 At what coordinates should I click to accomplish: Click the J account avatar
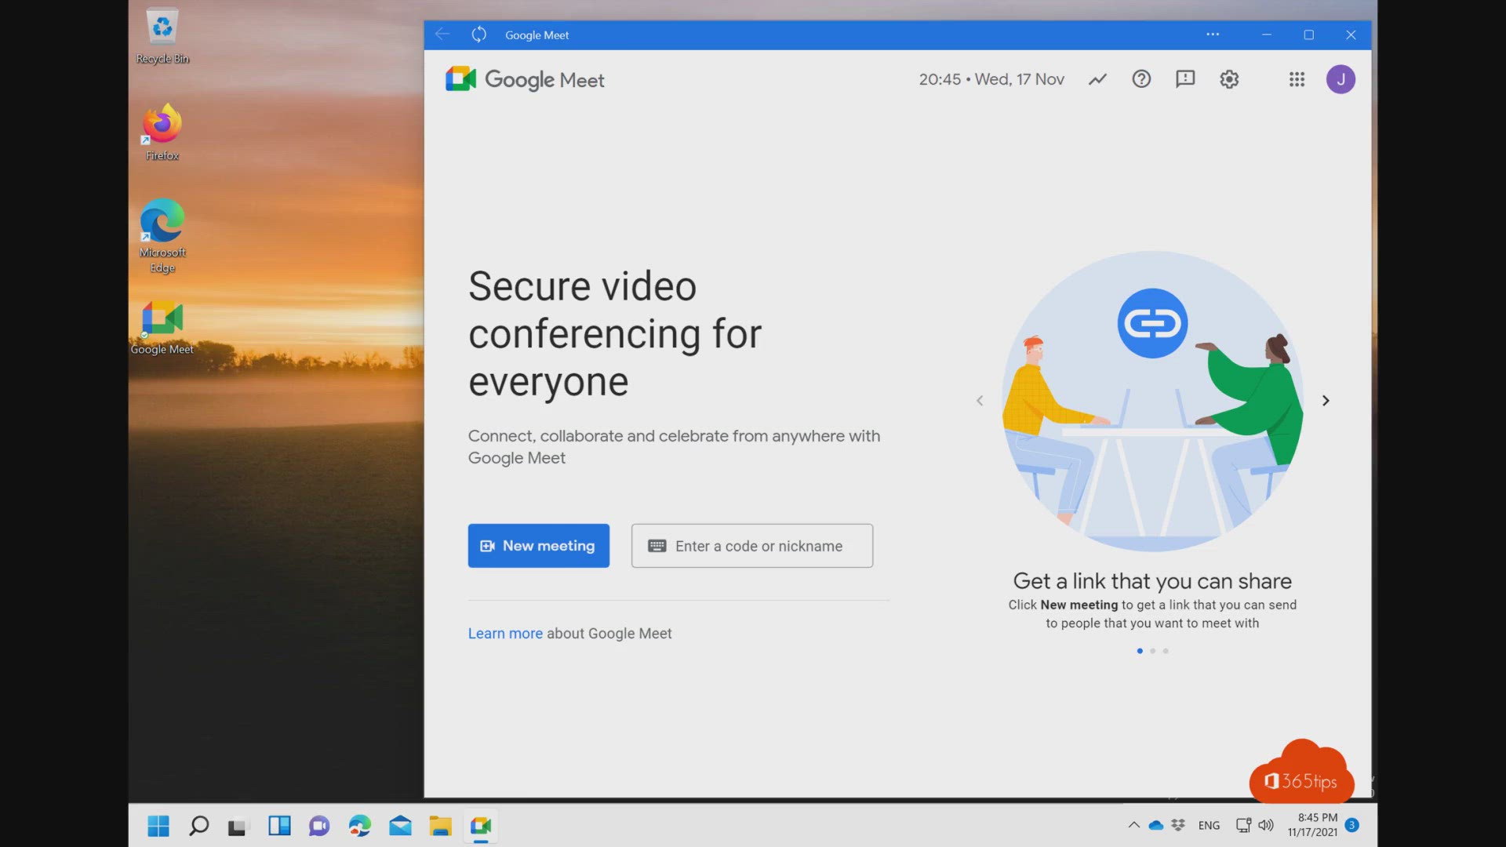tap(1340, 79)
